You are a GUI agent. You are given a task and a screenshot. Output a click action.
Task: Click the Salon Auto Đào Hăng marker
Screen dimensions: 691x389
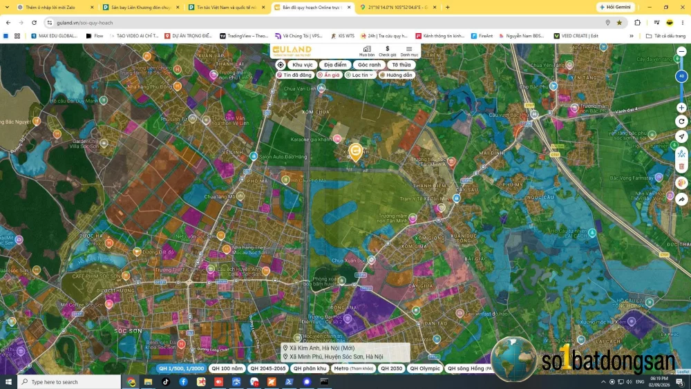pyautogui.click(x=254, y=156)
